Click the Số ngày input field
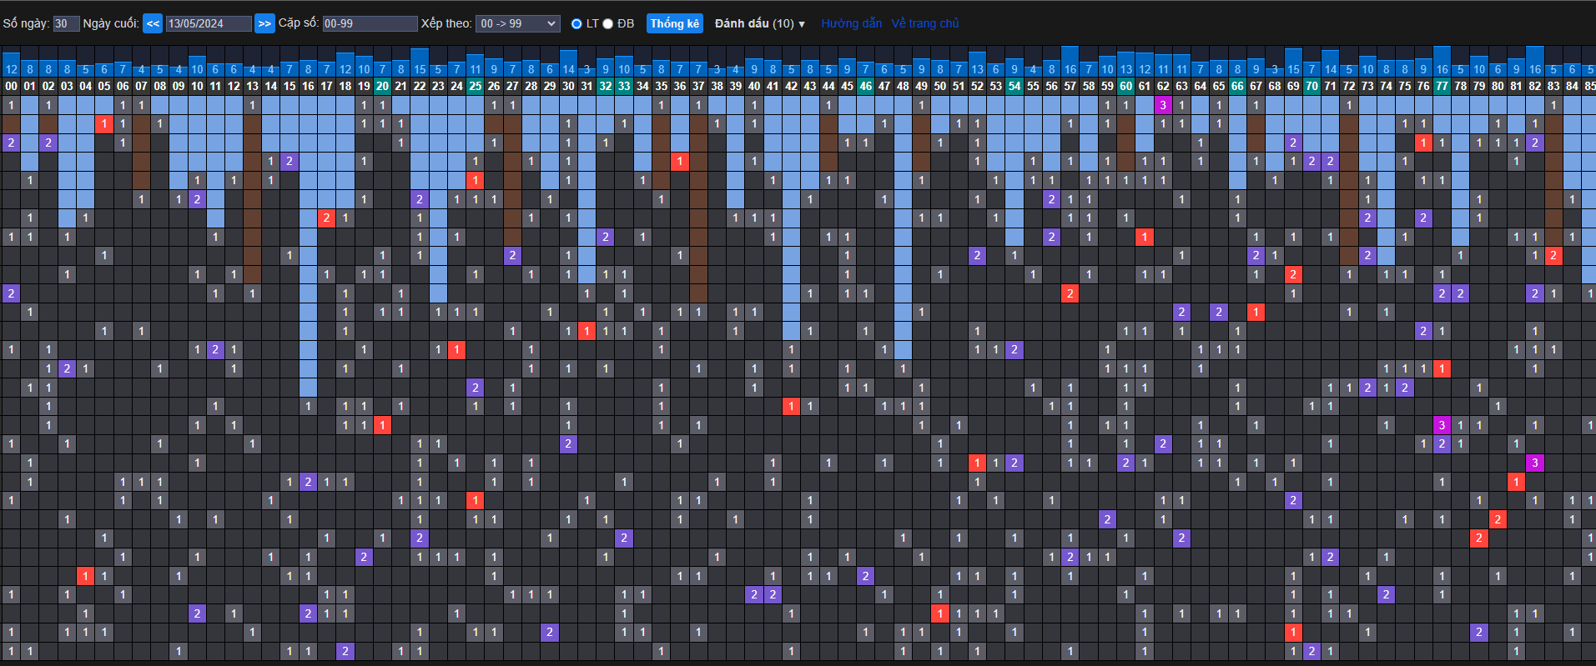 pyautogui.click(x=66, y=23)
